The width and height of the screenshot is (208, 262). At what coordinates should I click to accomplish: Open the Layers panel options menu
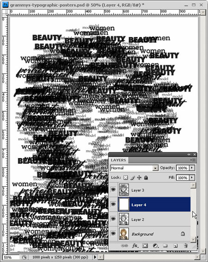(193, 160)
